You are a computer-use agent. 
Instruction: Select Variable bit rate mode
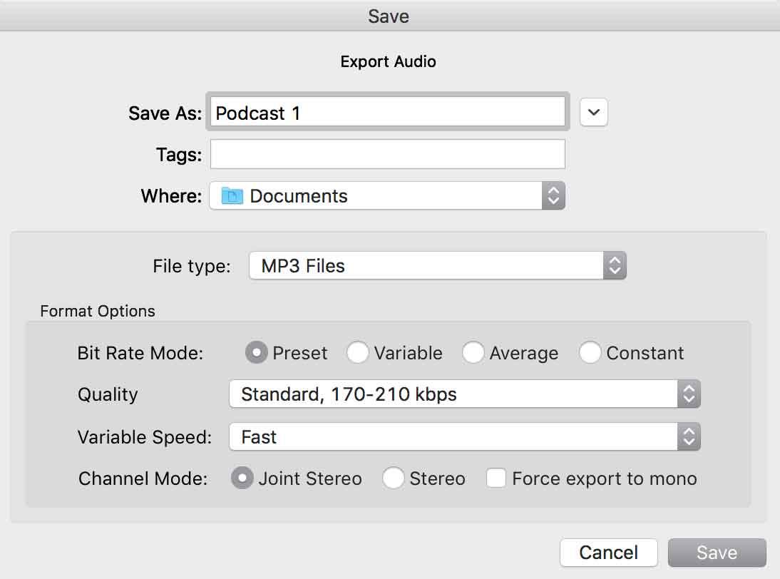click(x=358, y=353)
